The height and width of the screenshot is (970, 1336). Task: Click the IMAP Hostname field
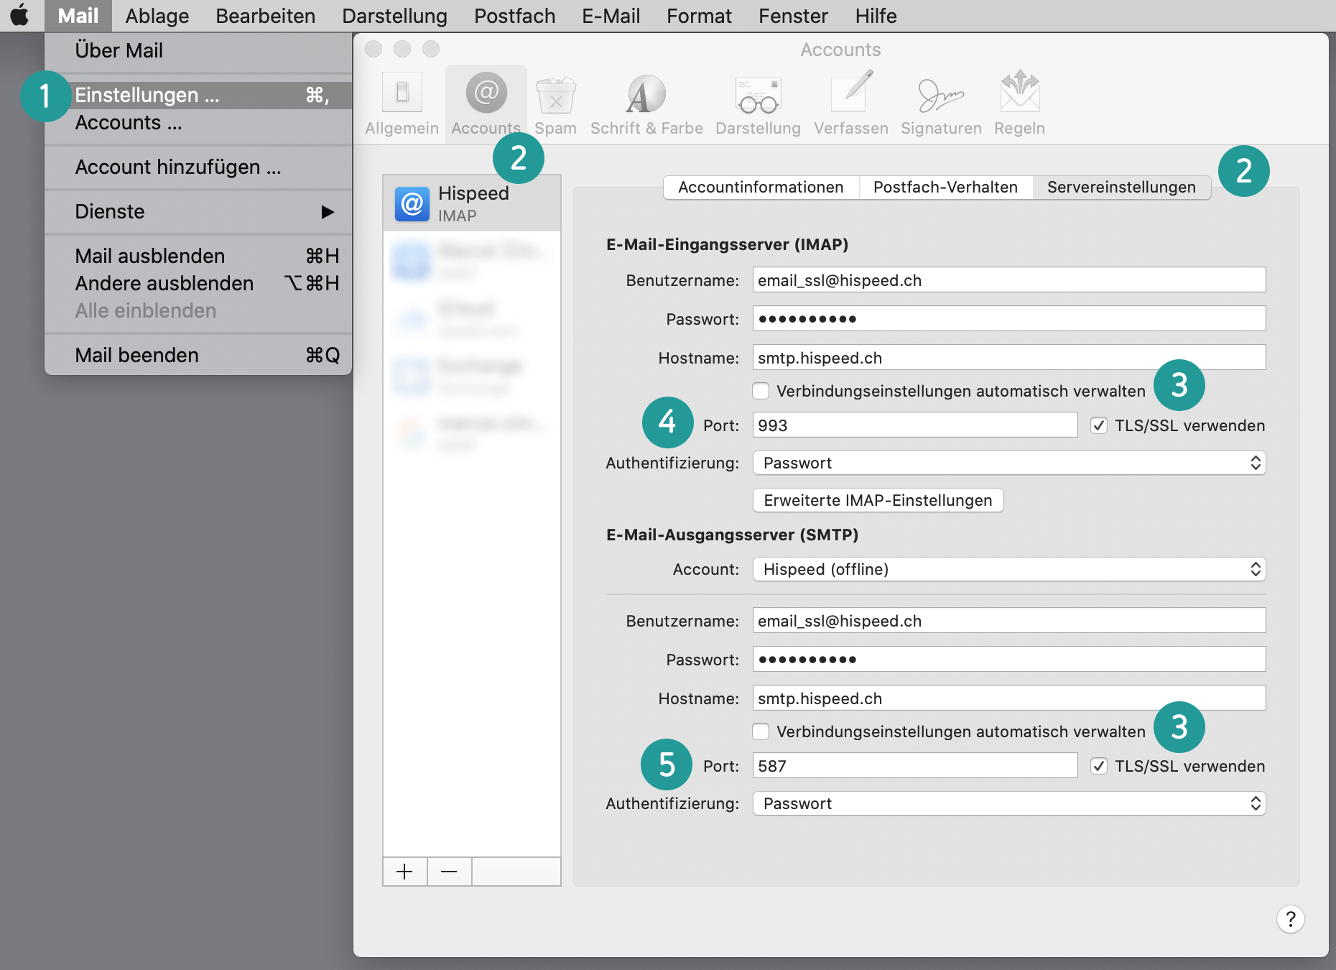[x=1008, y=358]
